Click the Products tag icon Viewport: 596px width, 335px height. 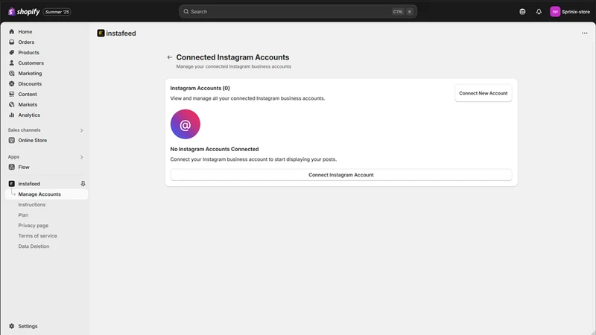(x=12, y=53)
